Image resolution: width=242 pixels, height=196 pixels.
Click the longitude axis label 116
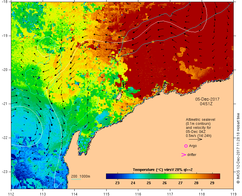[x=138, y=194]
